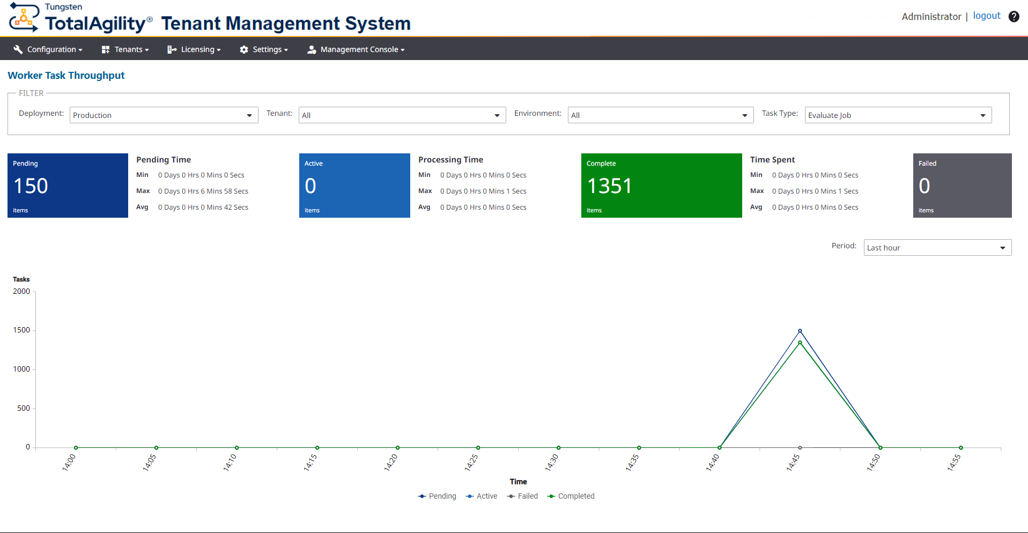1028x533 pixels.
Task: Click the Settings gear icon
Action: 244,49
